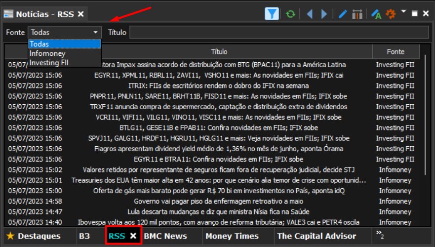Expand the small toolbar dropdown arrow

point(404,12)
